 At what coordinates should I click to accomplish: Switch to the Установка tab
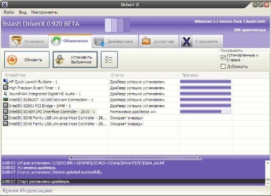click(29, 41)
